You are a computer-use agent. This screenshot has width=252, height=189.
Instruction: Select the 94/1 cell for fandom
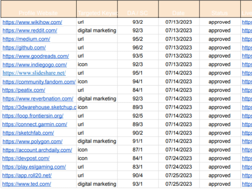pyautogui.click(x=138, y=81)
